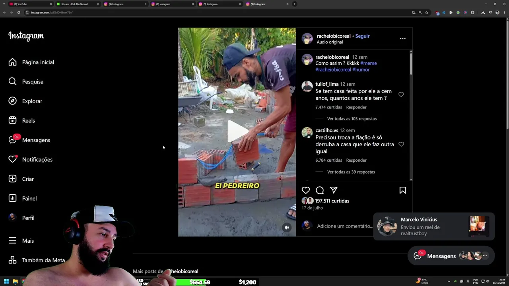Click Seguir to follow racheiobicoreal
Screen dimensions: 509x286
click(x=362, y=36)
